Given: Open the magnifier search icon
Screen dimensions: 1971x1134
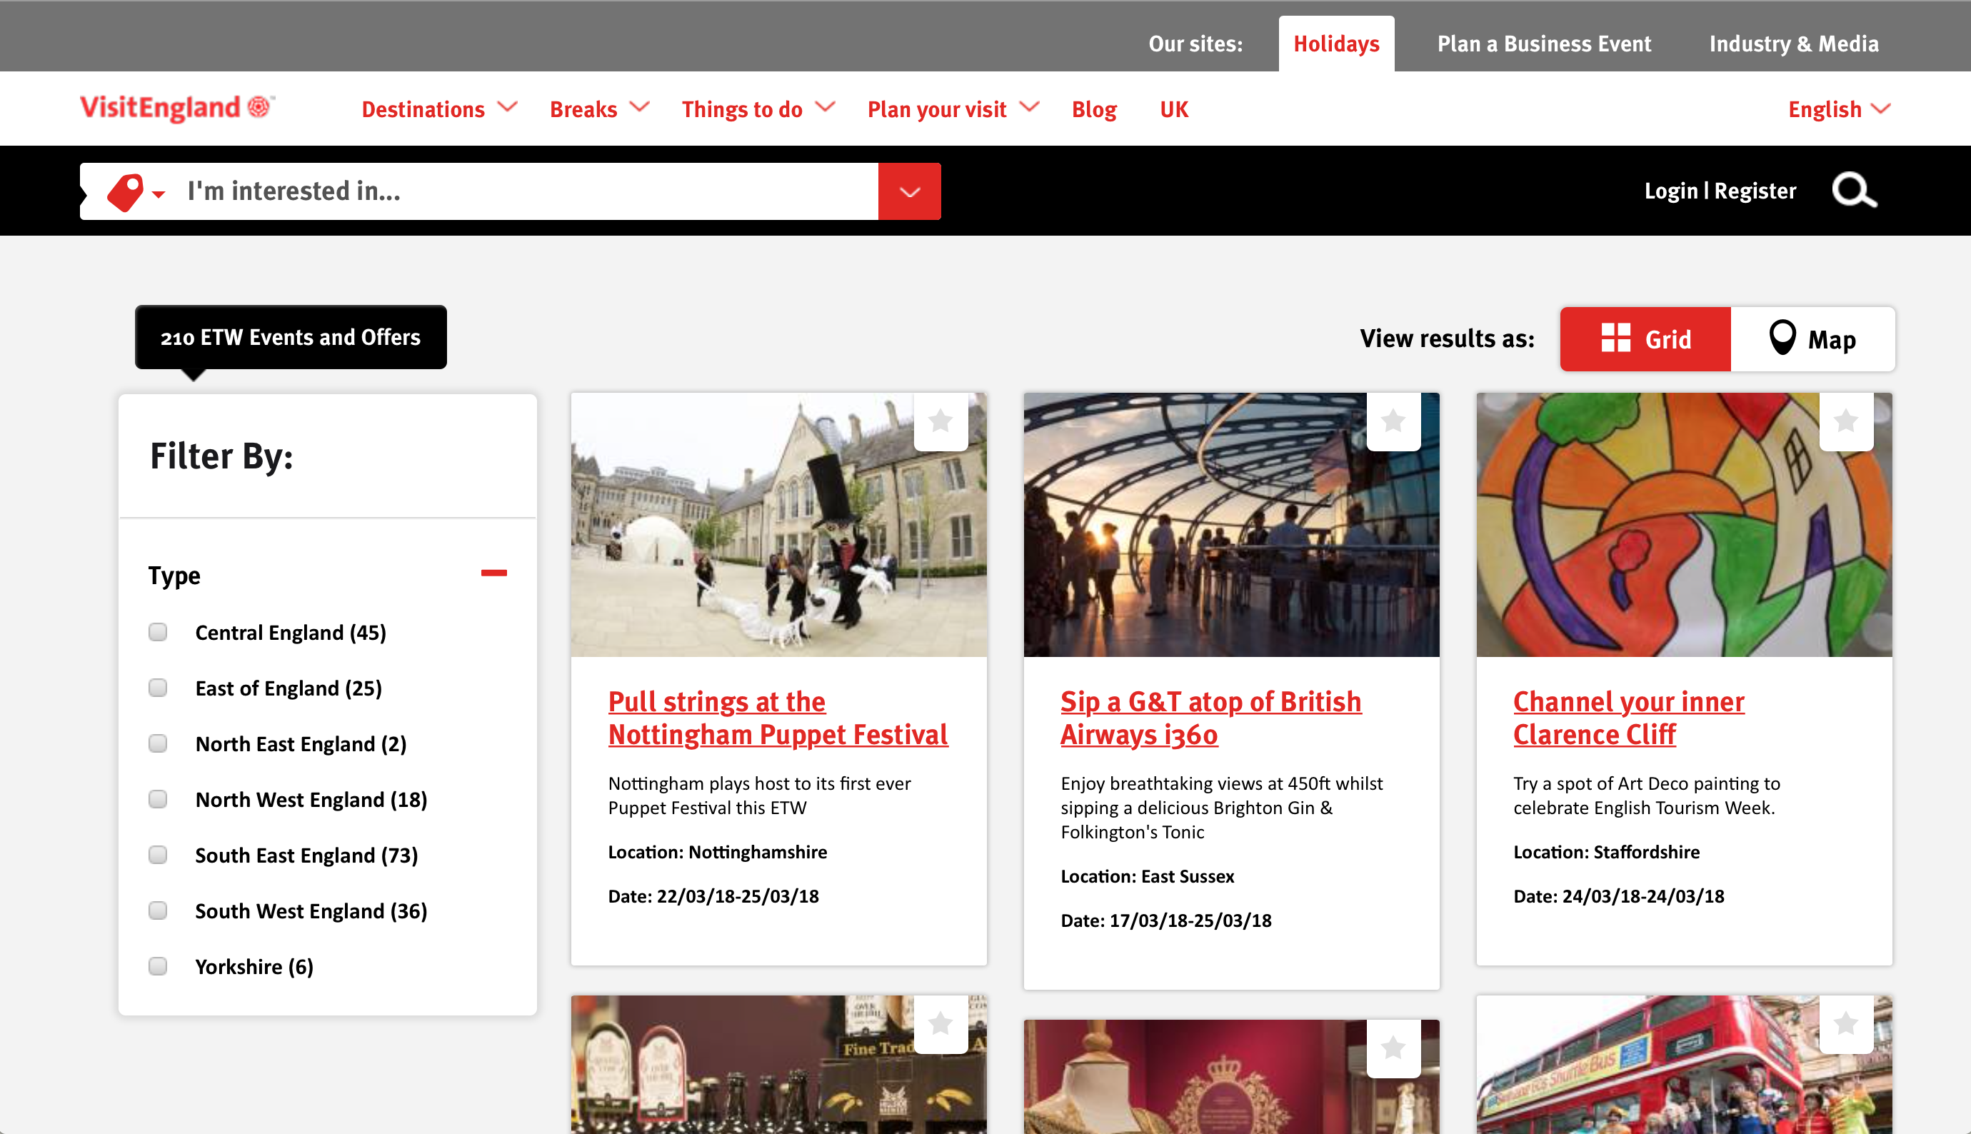Looking at the screenshot, I should click(x=1854, y=191).
